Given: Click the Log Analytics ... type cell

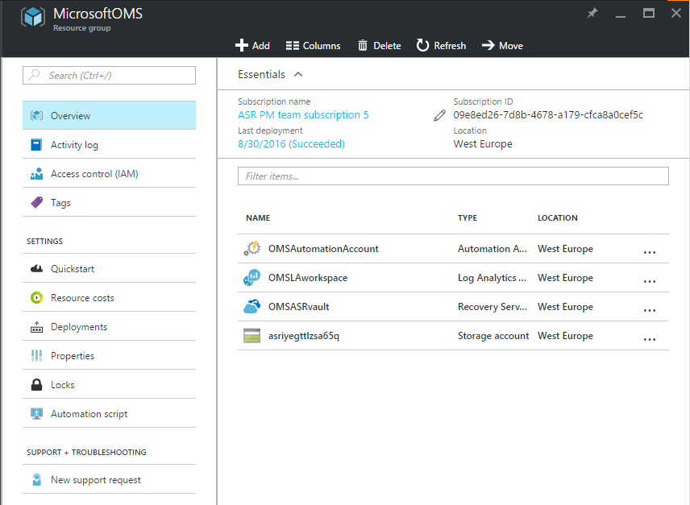Looking at the screenshot, I should point(492,278).
